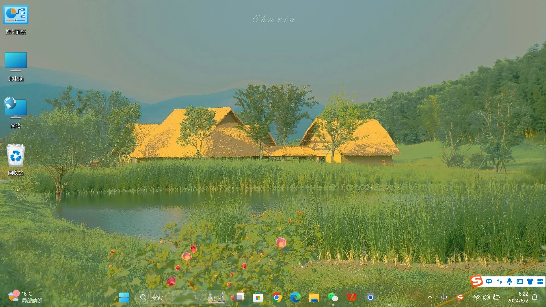
Task: Open the Start menu
Action: [124, 297]
